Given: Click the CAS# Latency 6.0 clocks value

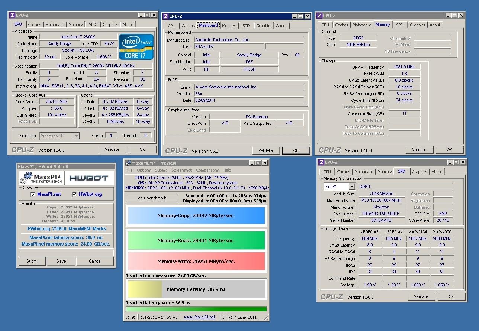Looking at the screenshot, I should point(404,80).
